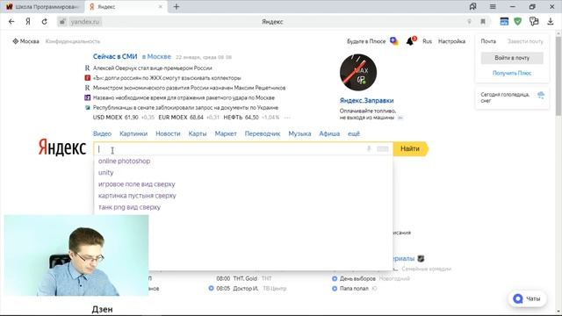Open the Маркет service tab
562x316 pixels.
[226, 133]
